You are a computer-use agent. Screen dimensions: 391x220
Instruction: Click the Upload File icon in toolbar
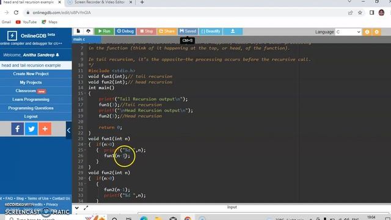88,31
